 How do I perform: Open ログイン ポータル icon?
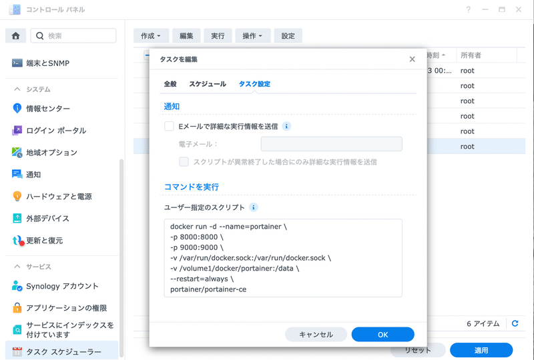click(17, 130)
